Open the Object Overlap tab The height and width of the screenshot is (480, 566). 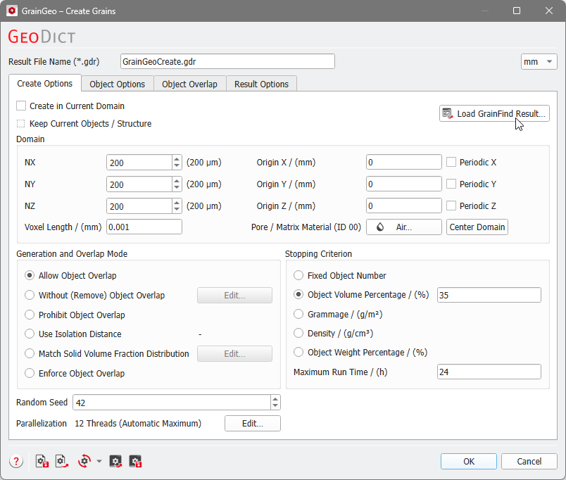pyautogui.click(x=189, y=84)
